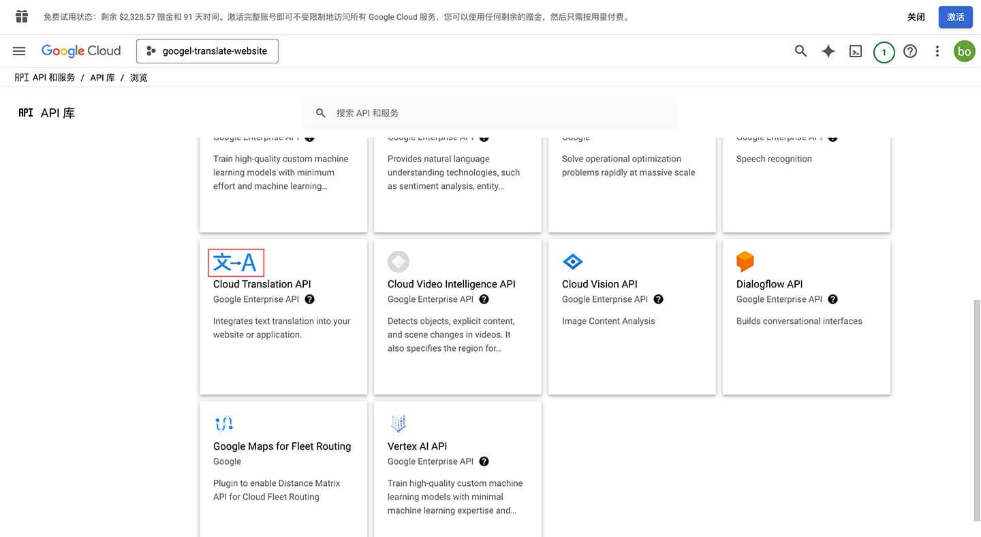This screenshot has width=981, height=537.
Task: Open the main hamburger navigation menu
Action: [19, 51]
